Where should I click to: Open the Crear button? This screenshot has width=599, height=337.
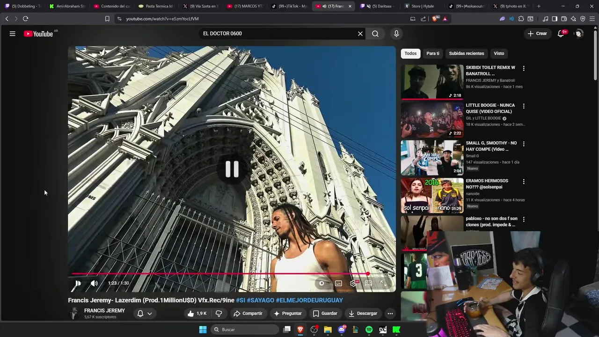[x=537, y=34]
